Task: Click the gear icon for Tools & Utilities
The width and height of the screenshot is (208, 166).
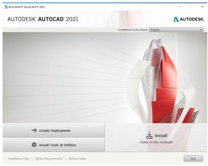Action: (34, 145)
